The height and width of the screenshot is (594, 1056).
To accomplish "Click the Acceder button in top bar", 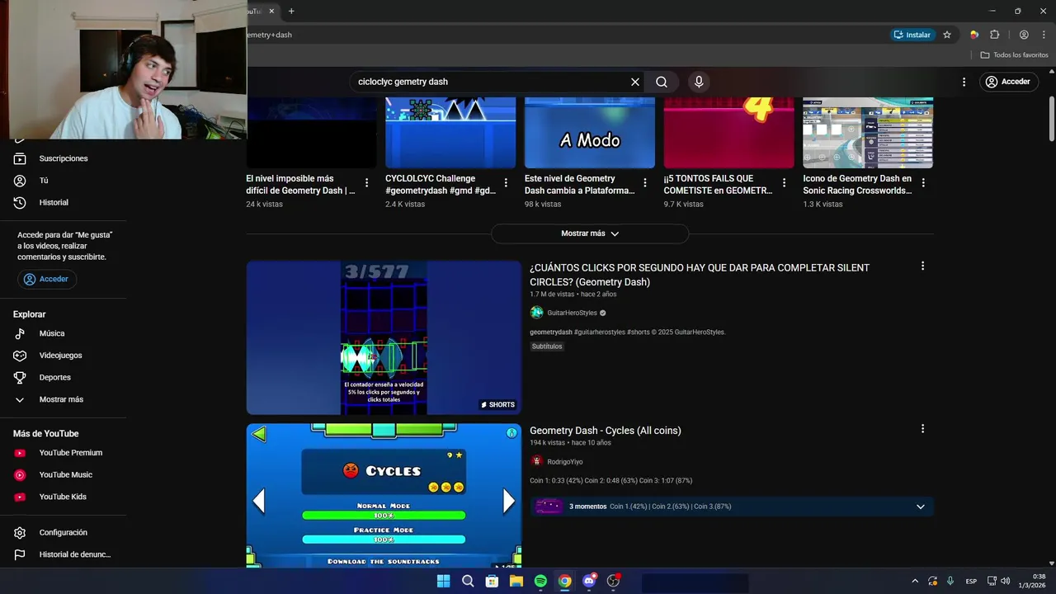I will pos(1007,82).
